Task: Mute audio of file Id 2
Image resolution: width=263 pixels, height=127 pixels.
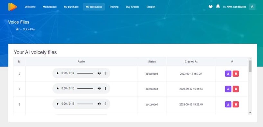Action: 99,73
